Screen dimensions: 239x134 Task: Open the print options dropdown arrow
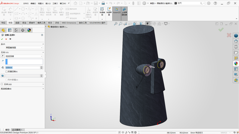click(107, 3)
